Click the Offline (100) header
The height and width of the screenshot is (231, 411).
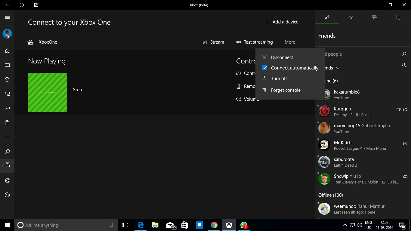pyautogui.click(x=331, y=195)
